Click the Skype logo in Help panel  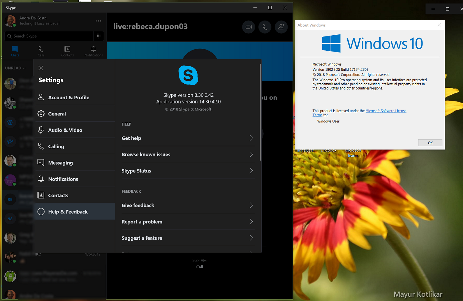click(x=188, y=75)
